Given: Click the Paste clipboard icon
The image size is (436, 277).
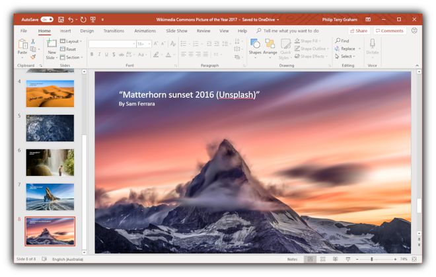Looking at the screenshot, I should pyautogui.click(x=22, y=45).
